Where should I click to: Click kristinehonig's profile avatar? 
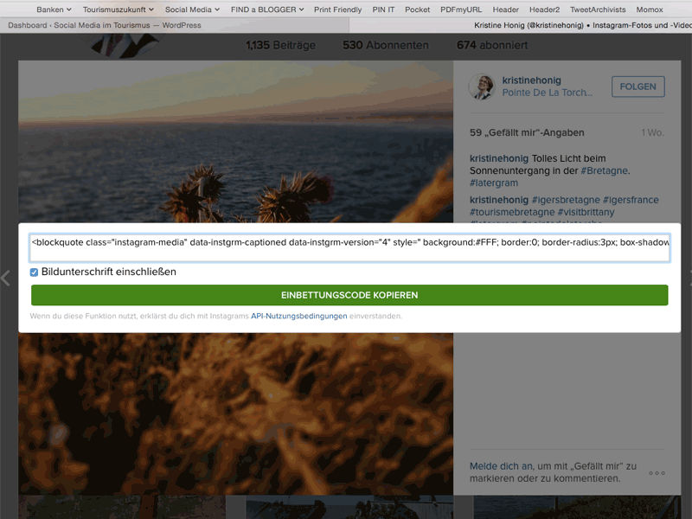point(482,86)
